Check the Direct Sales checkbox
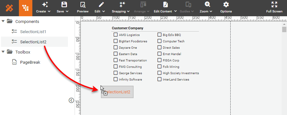 point(160,47)
